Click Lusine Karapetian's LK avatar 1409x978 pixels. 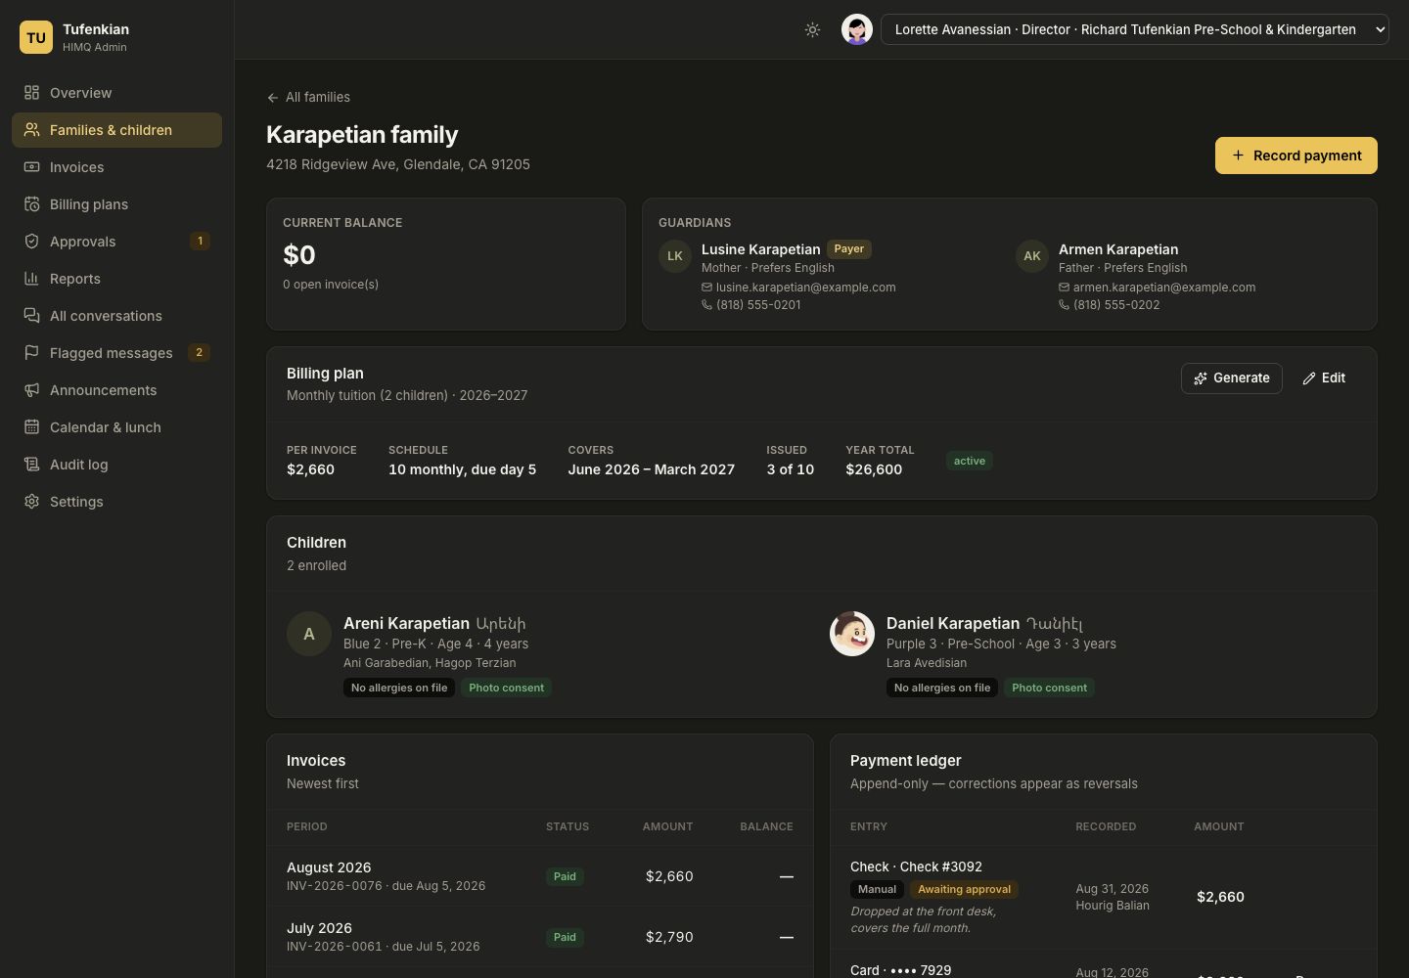tap(675, 256)
